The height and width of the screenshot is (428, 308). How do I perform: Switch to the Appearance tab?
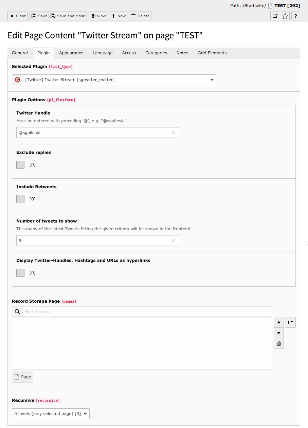point(71,53)
